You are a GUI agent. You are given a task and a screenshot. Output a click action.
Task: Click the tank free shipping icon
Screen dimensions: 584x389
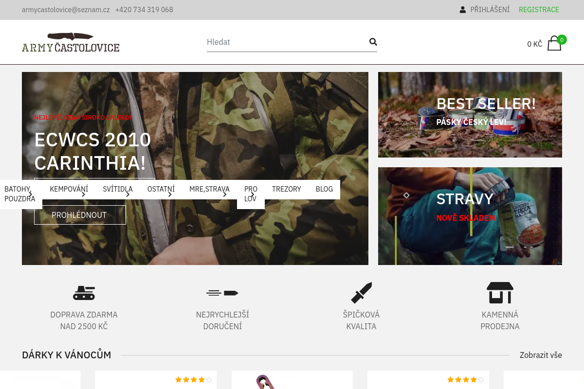[x=84, y=293]
